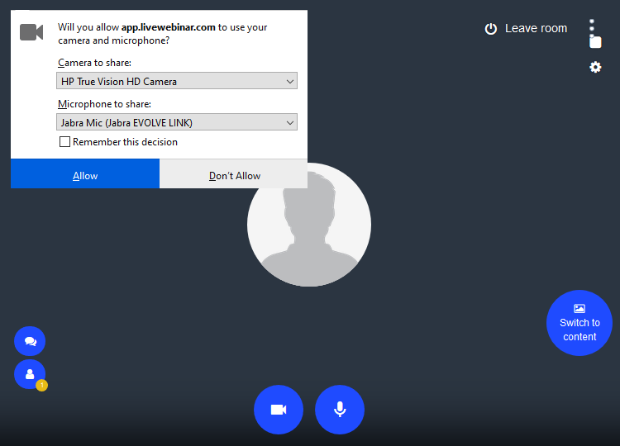The image size is (620, 446).
Task: Click the Switch to content label
Action: point(579,330)
